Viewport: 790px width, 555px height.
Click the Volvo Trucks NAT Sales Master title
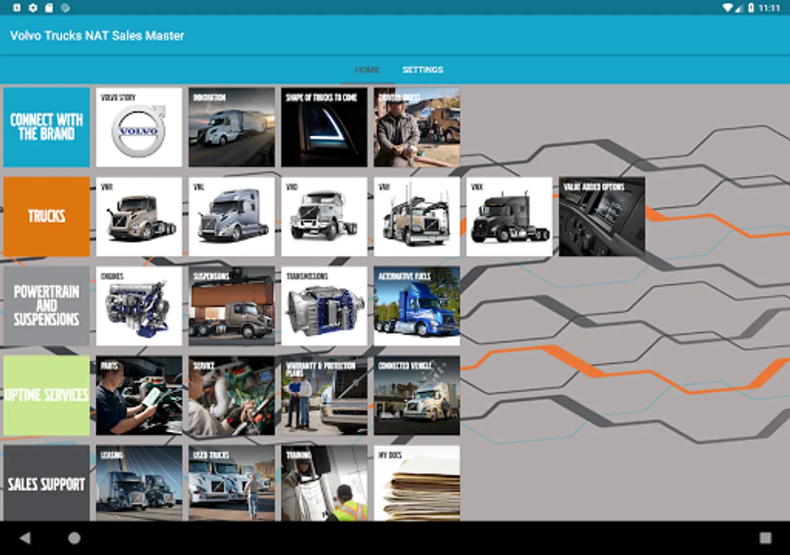[x=97, y=36]
